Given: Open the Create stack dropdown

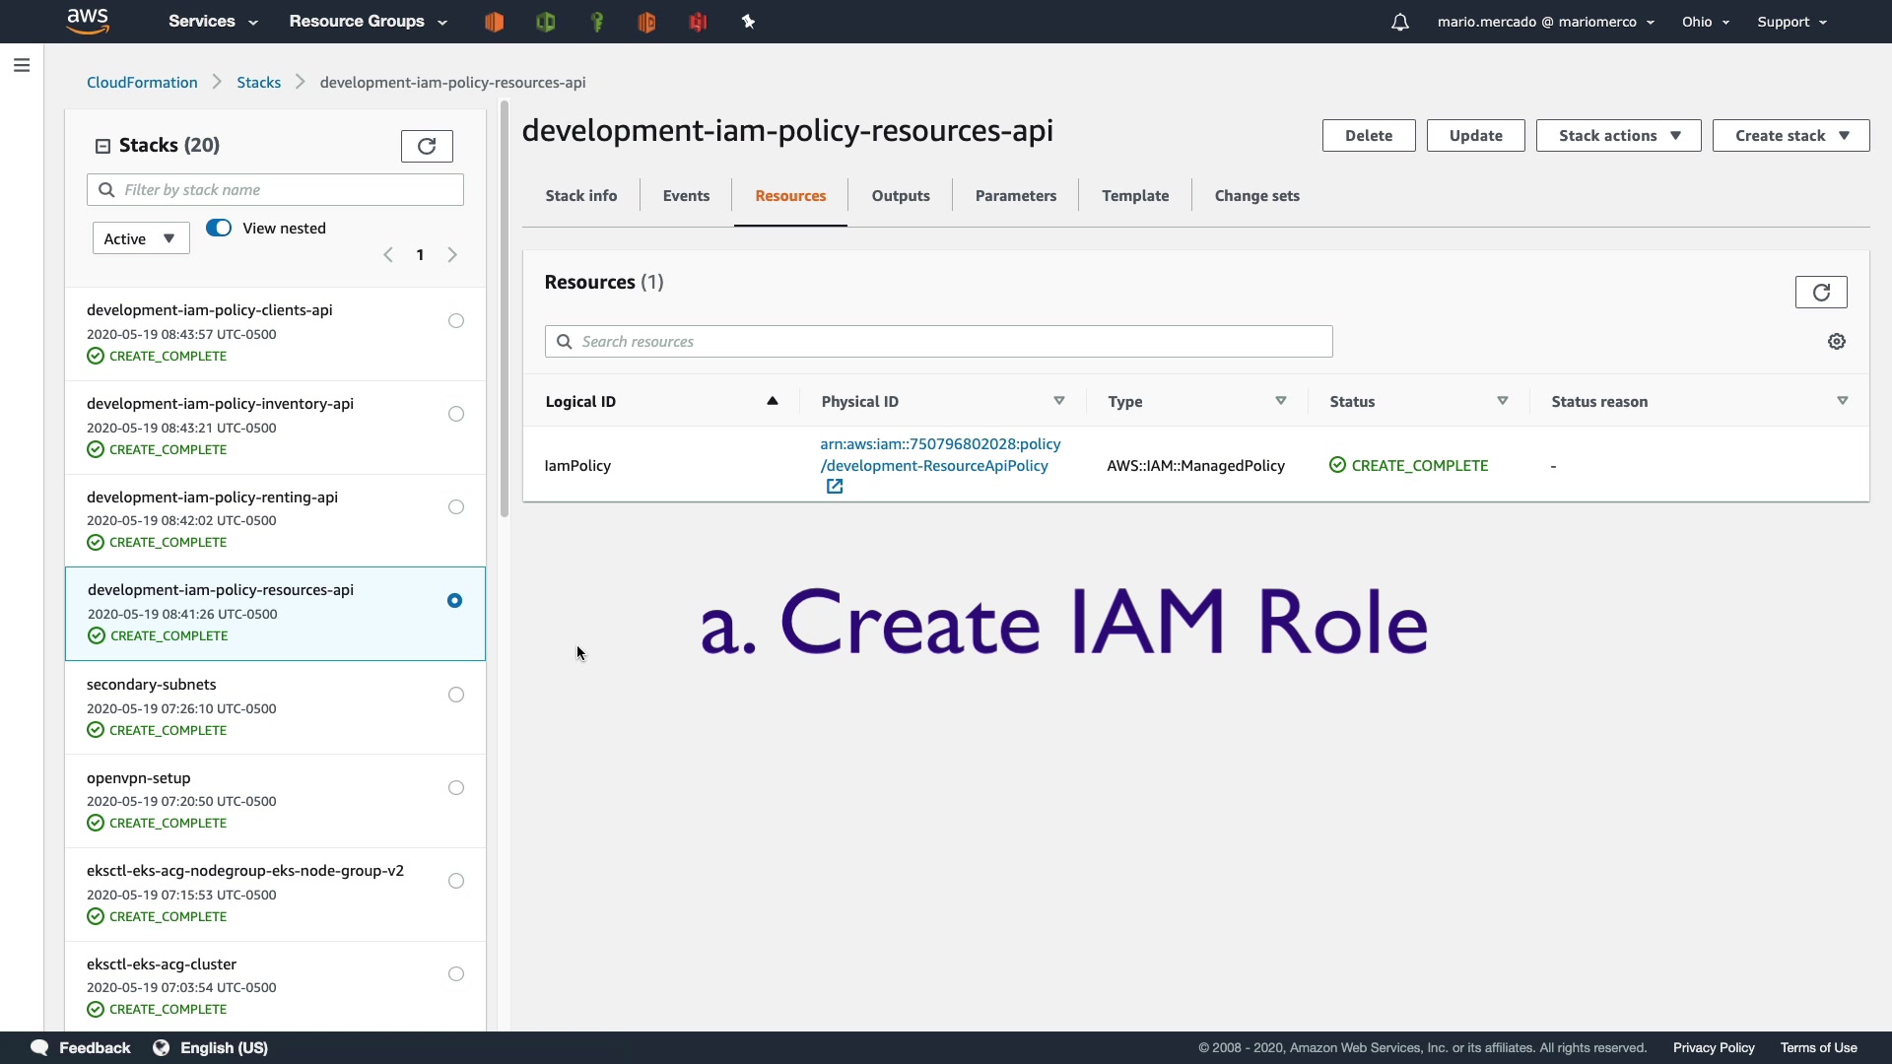Looking at the screenshot, I should coord(1790,136).
